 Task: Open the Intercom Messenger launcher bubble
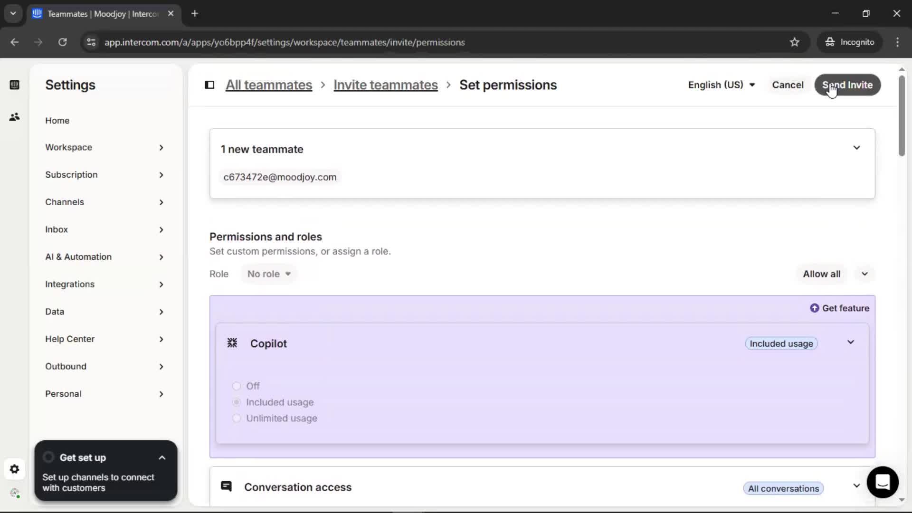[x=883, y=482]
